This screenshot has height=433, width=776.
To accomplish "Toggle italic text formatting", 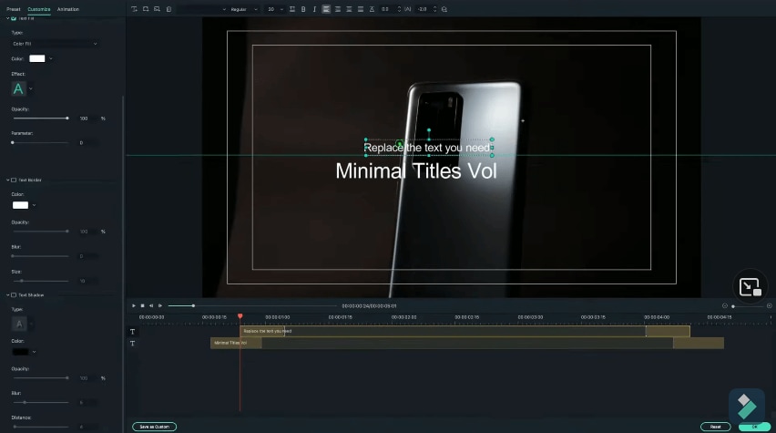I will click(314, 9).
